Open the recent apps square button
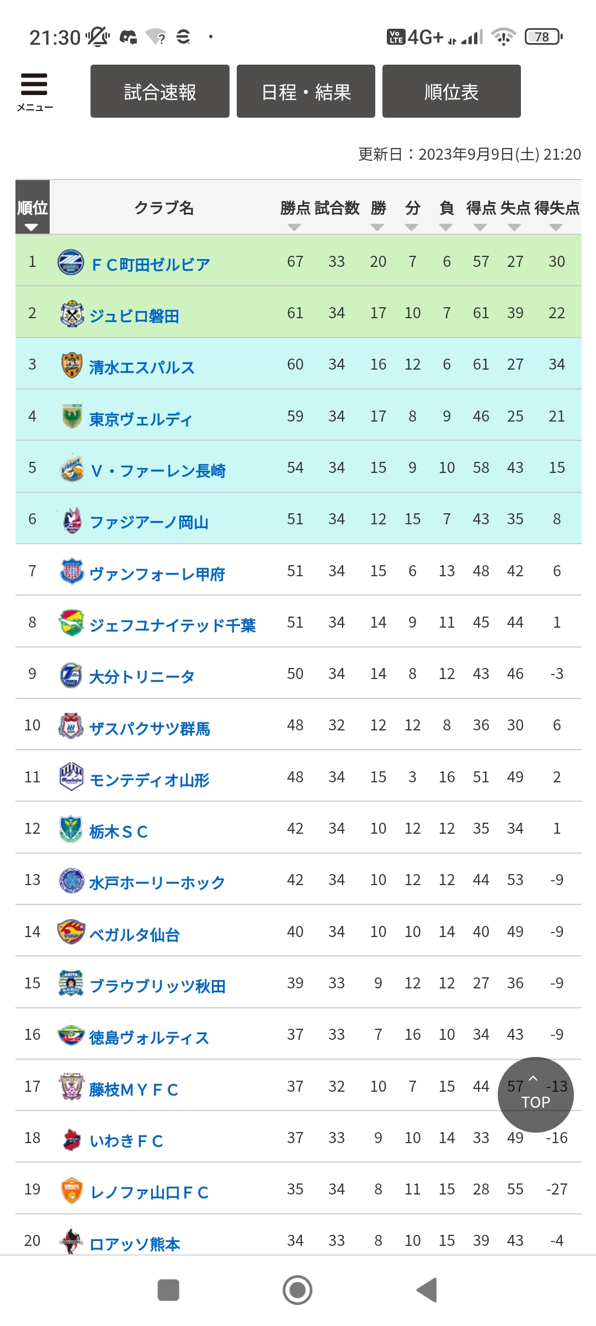596x1326 pixels. pyautogui.click(x=168, y=1290)
